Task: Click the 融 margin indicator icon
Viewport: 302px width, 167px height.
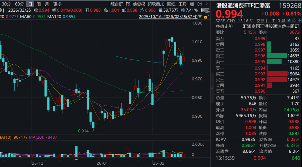Action: 283,21
